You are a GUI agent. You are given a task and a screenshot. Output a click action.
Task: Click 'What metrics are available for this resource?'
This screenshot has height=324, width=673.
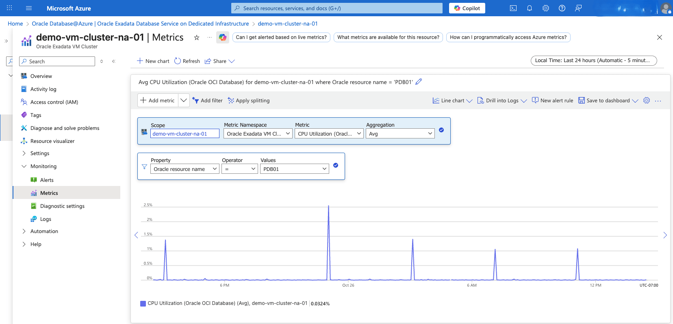pos(388,37)
